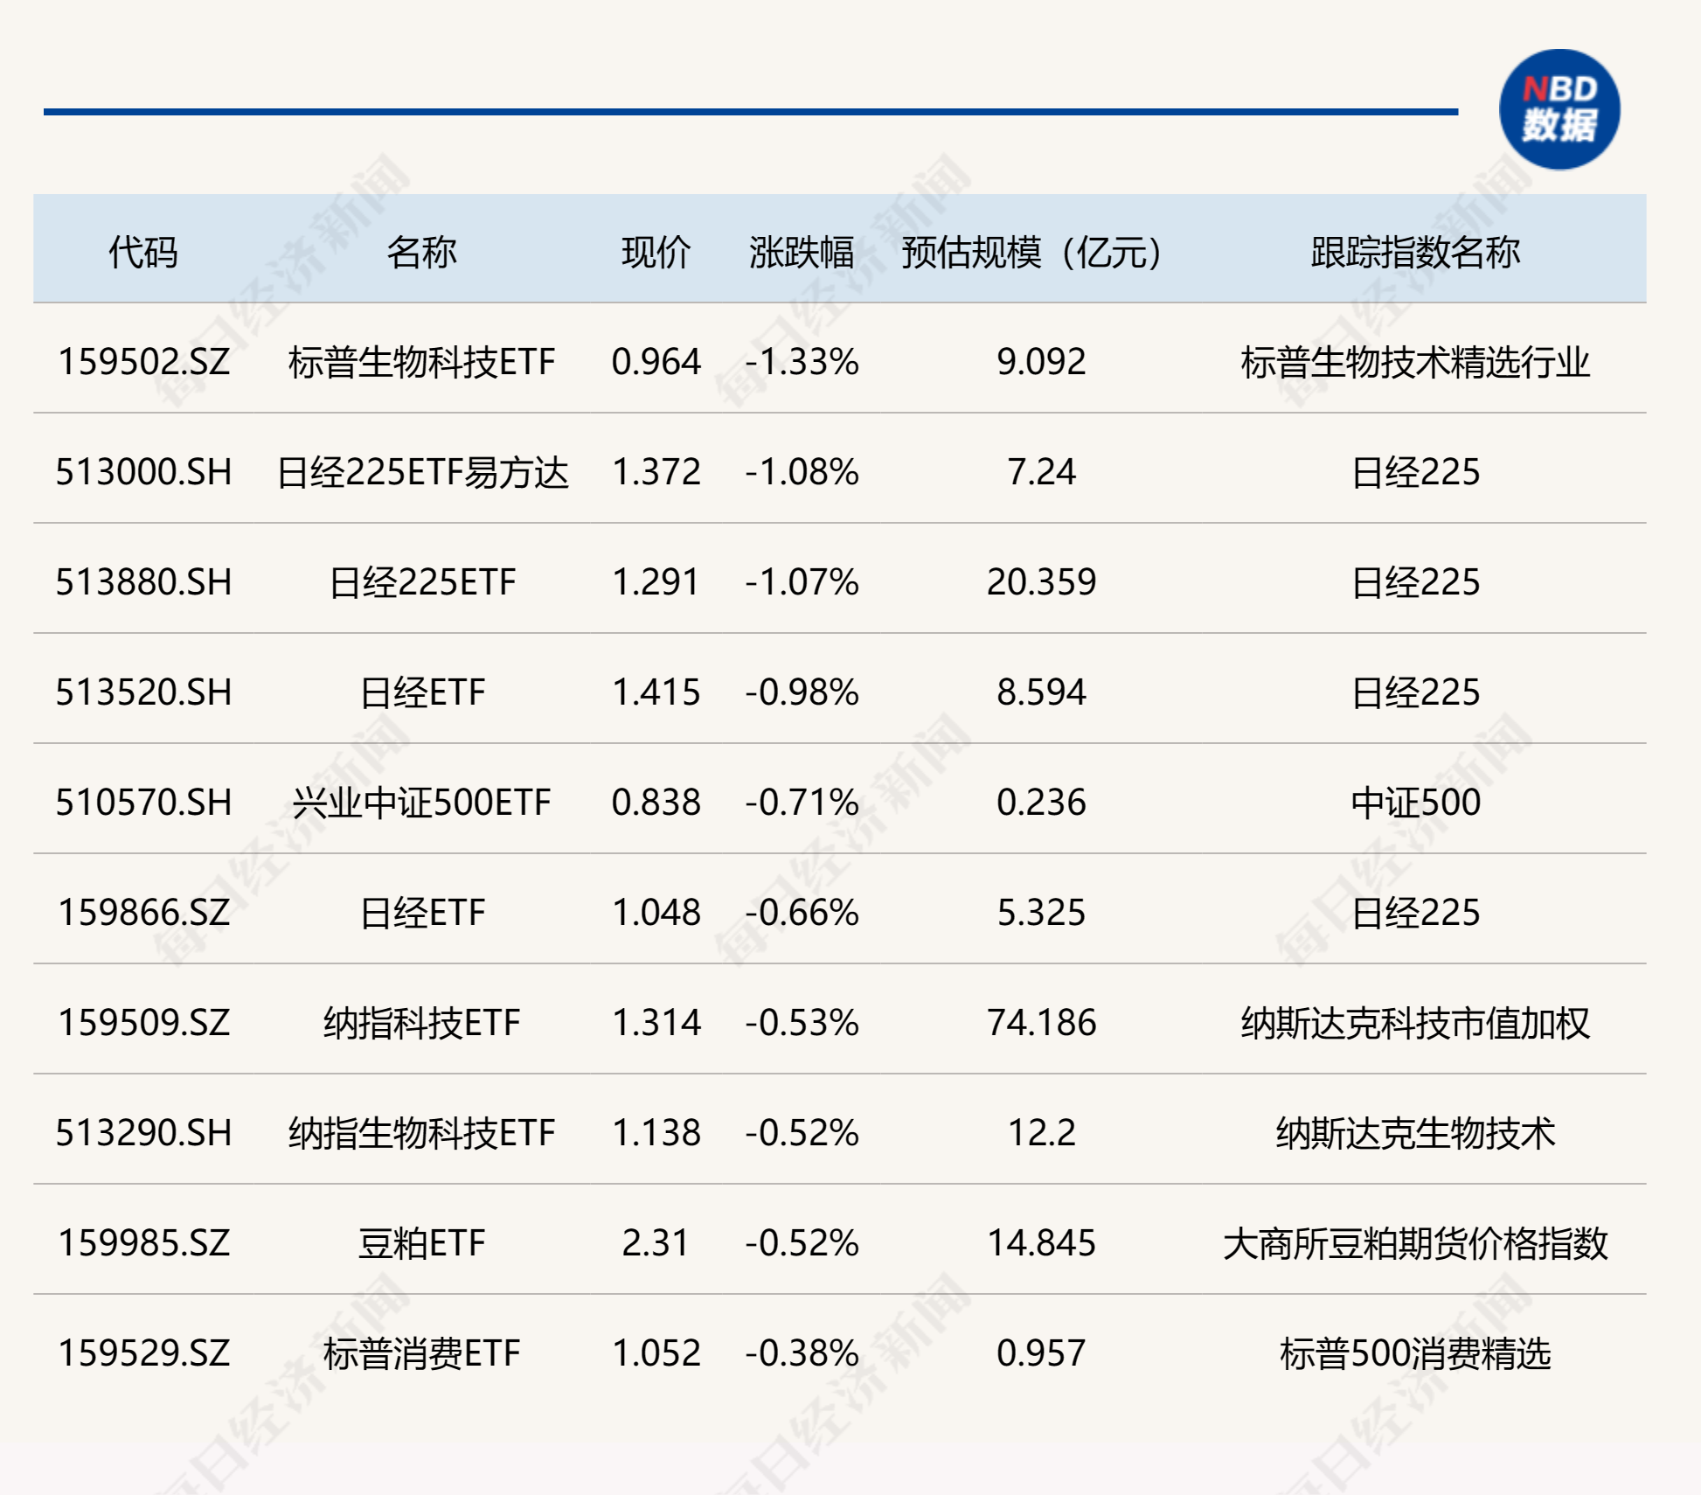Click price 1.314

coord(656,1023)
